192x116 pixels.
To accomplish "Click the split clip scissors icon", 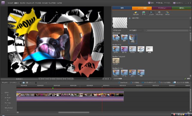I will click(x=105, y=79).
